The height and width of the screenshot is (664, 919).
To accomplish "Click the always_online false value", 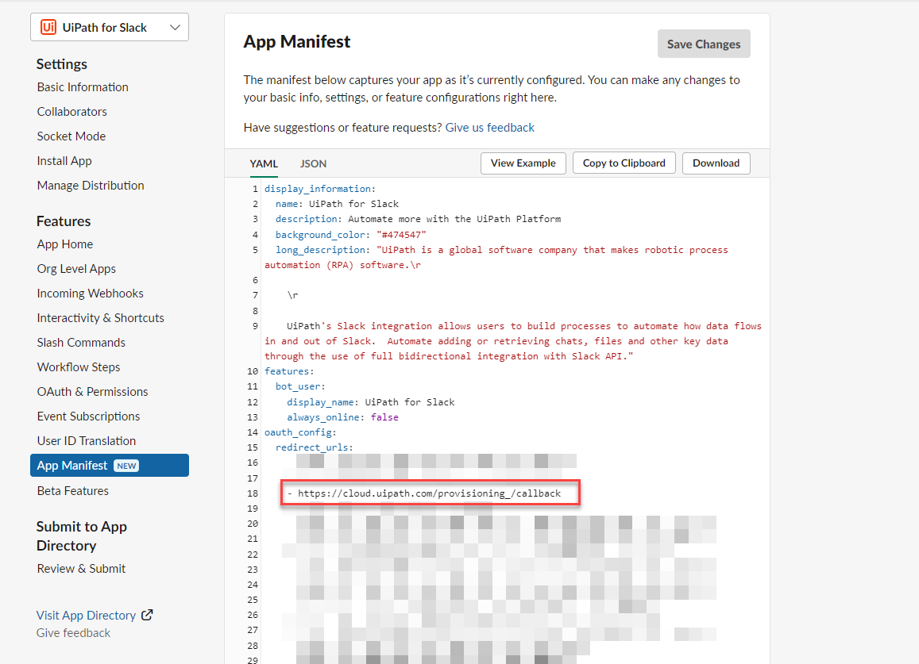I will coord(384,417).
